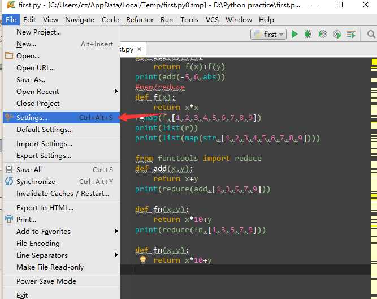Viewport: 377px width, 299px height.
Task: Select Print... menu entry
Action: [61, 219]
